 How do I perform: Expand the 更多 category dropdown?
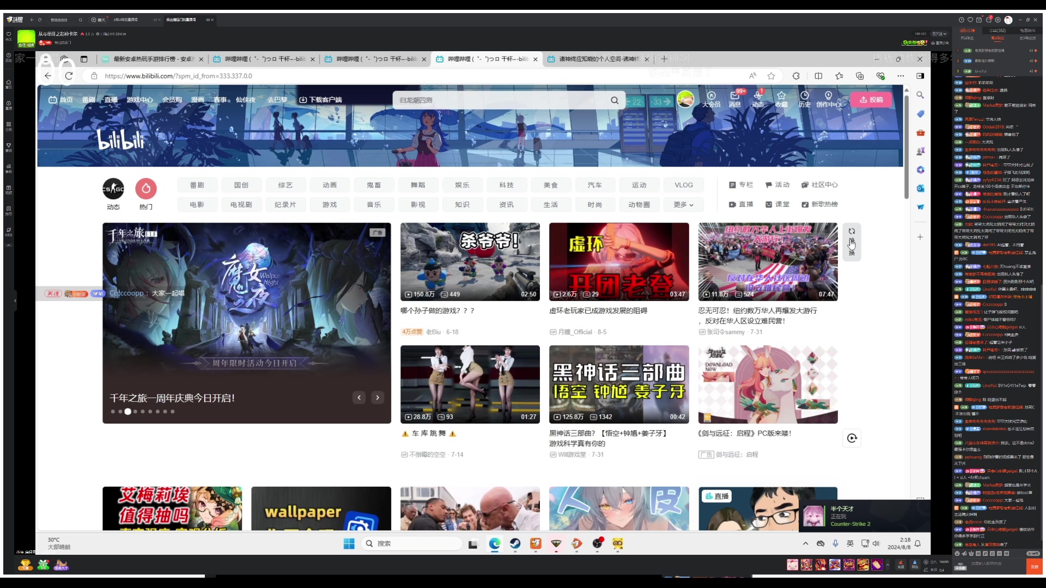[x=683, y=205]
